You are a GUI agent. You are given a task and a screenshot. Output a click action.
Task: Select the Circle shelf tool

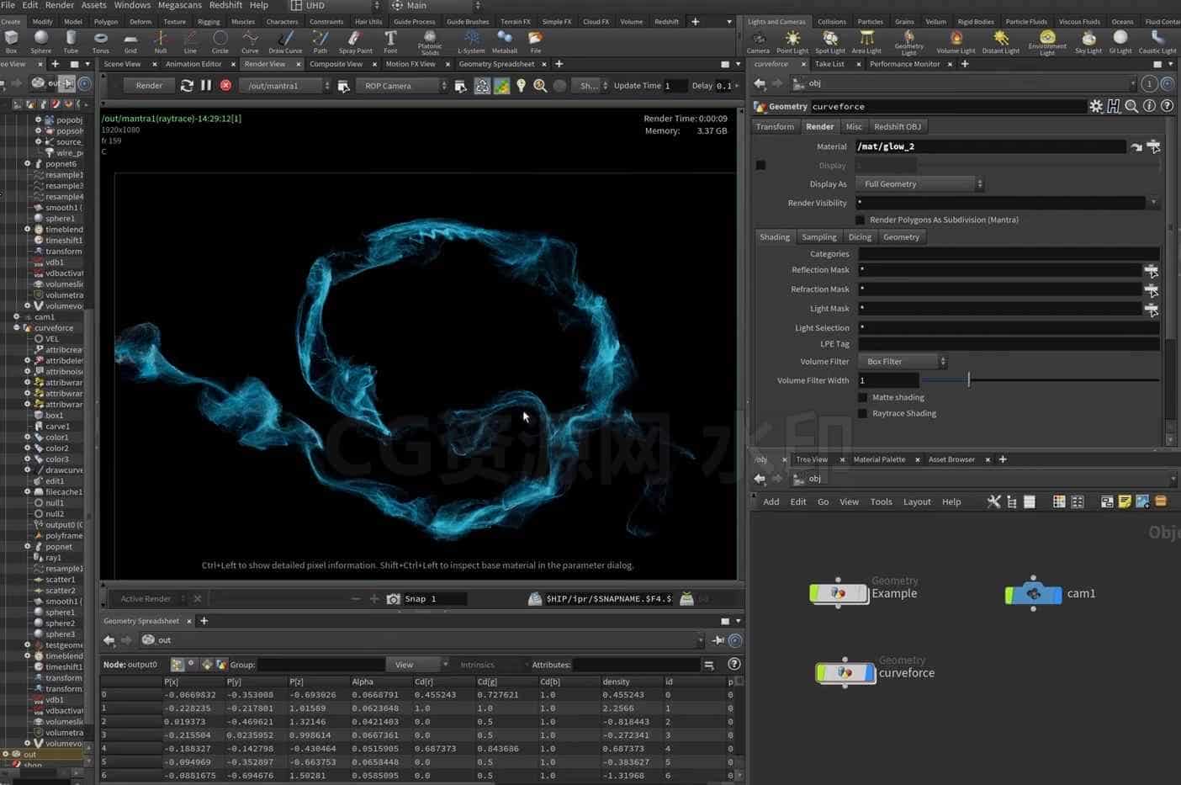click(220, 42)
